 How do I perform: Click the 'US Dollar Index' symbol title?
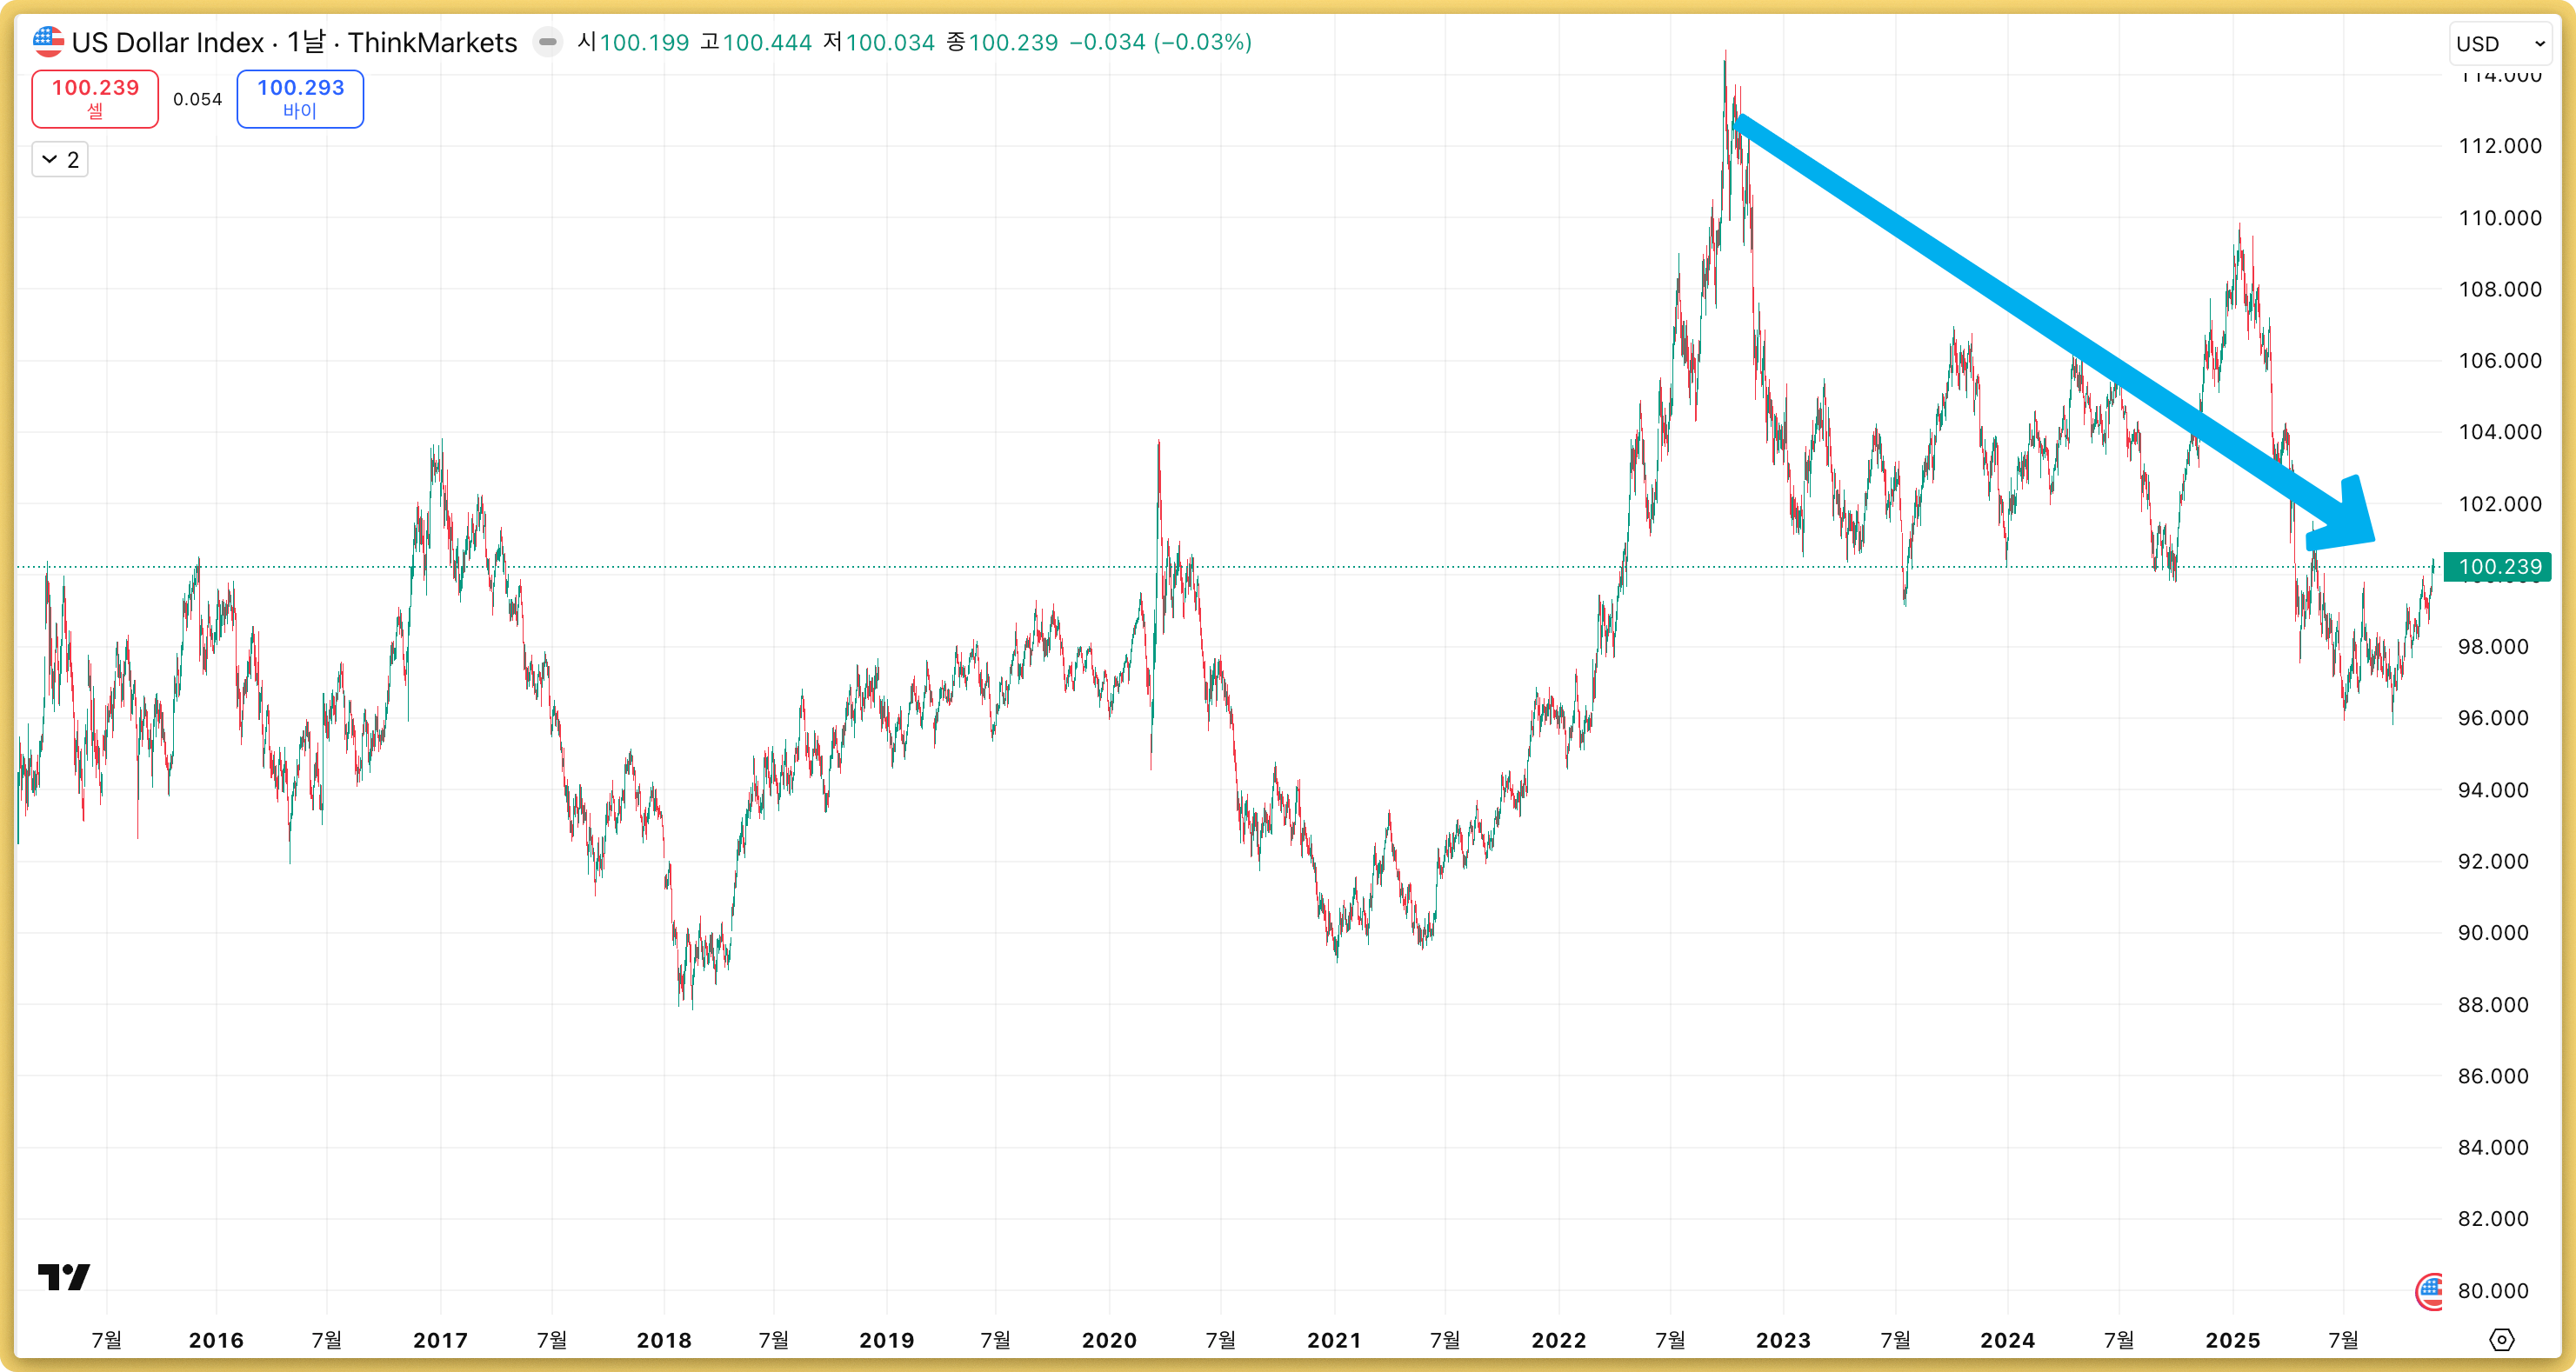pos(168,43)
